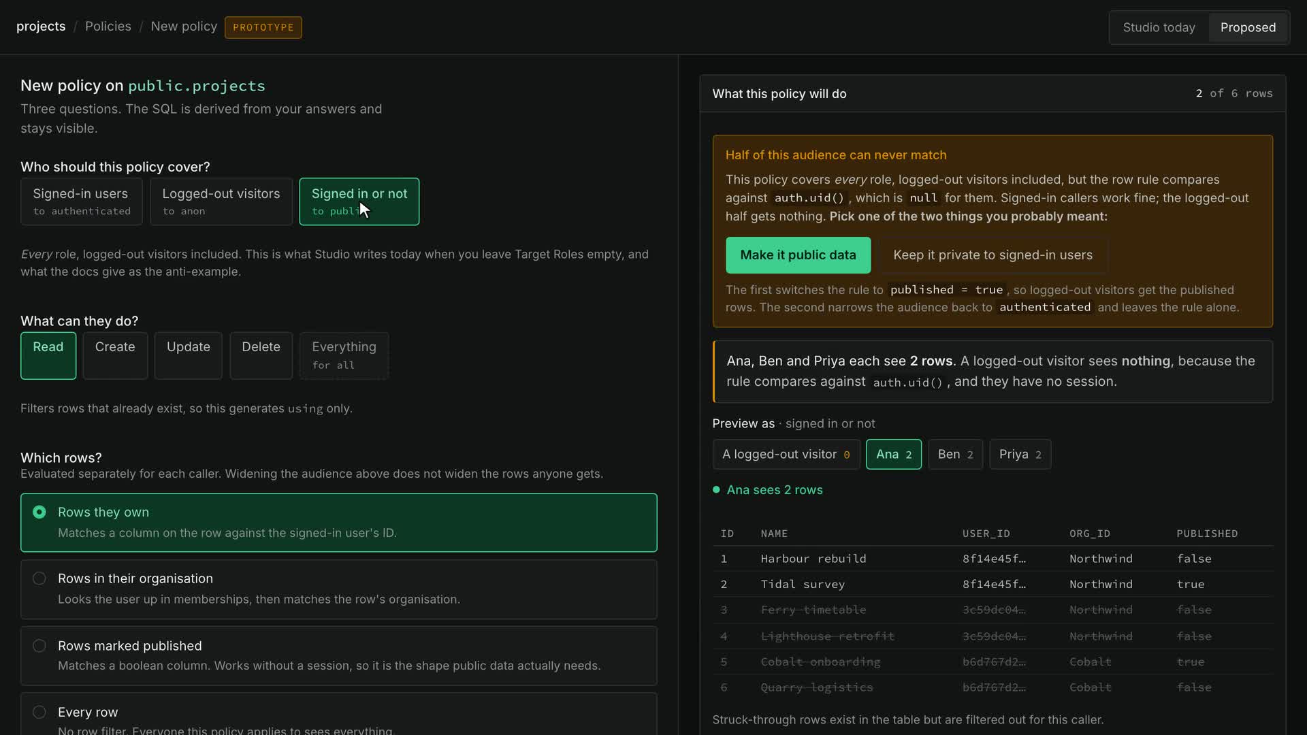Screen dimensions: 1307x735
Task: Preview as a logged-out visitor
Action: click(x=786, y=455)
